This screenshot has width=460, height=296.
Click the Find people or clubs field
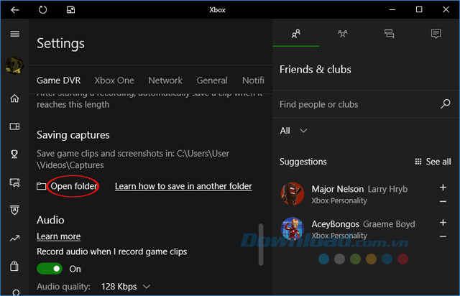(x=356, y=104)
